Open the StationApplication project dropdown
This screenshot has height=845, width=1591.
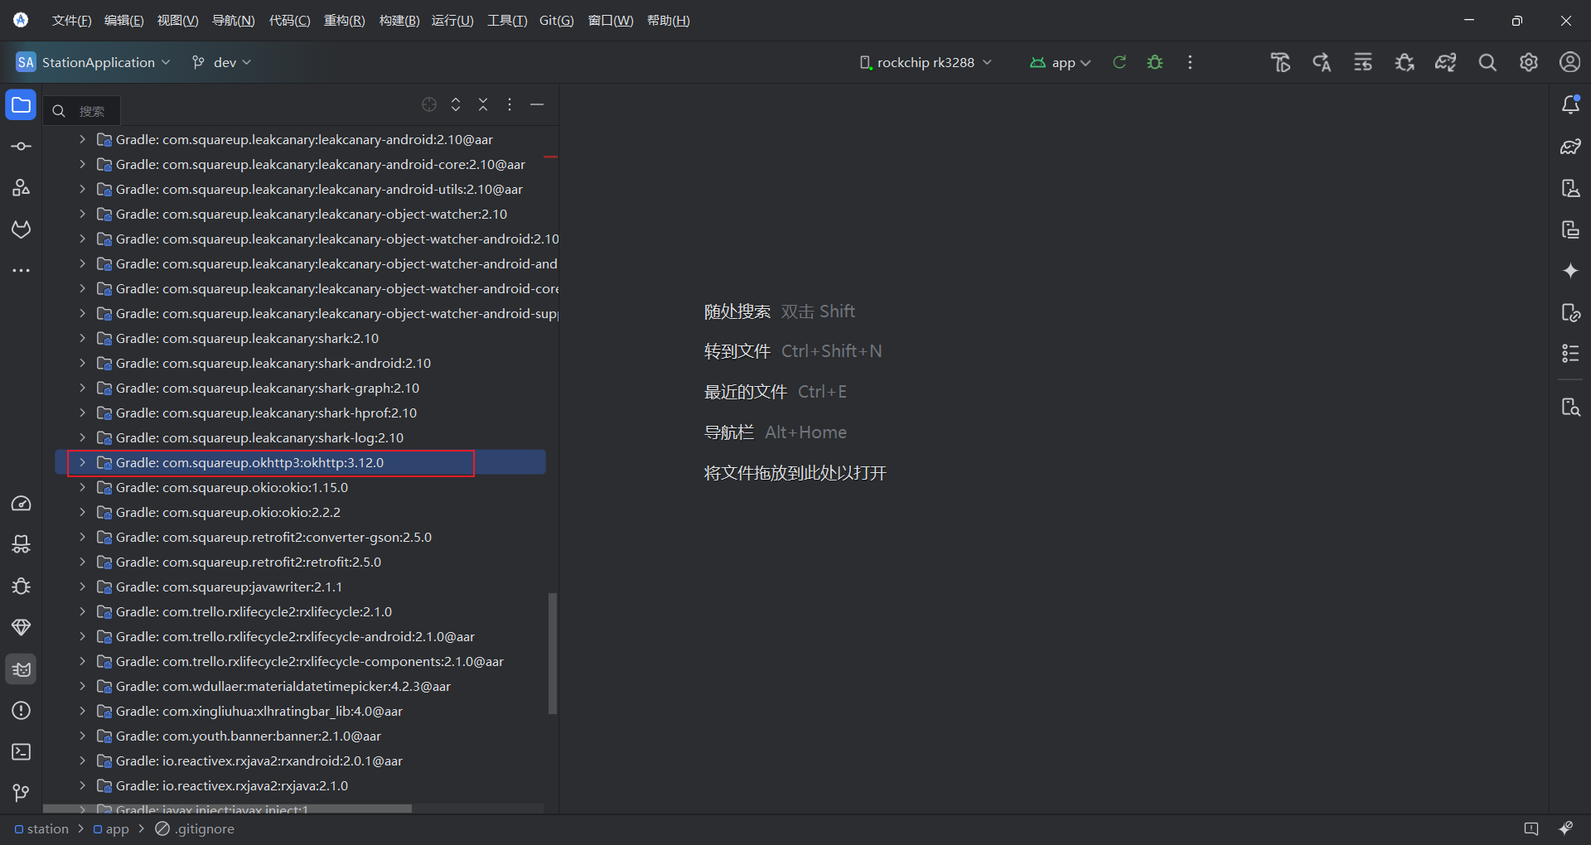click(x=93, y=62)
